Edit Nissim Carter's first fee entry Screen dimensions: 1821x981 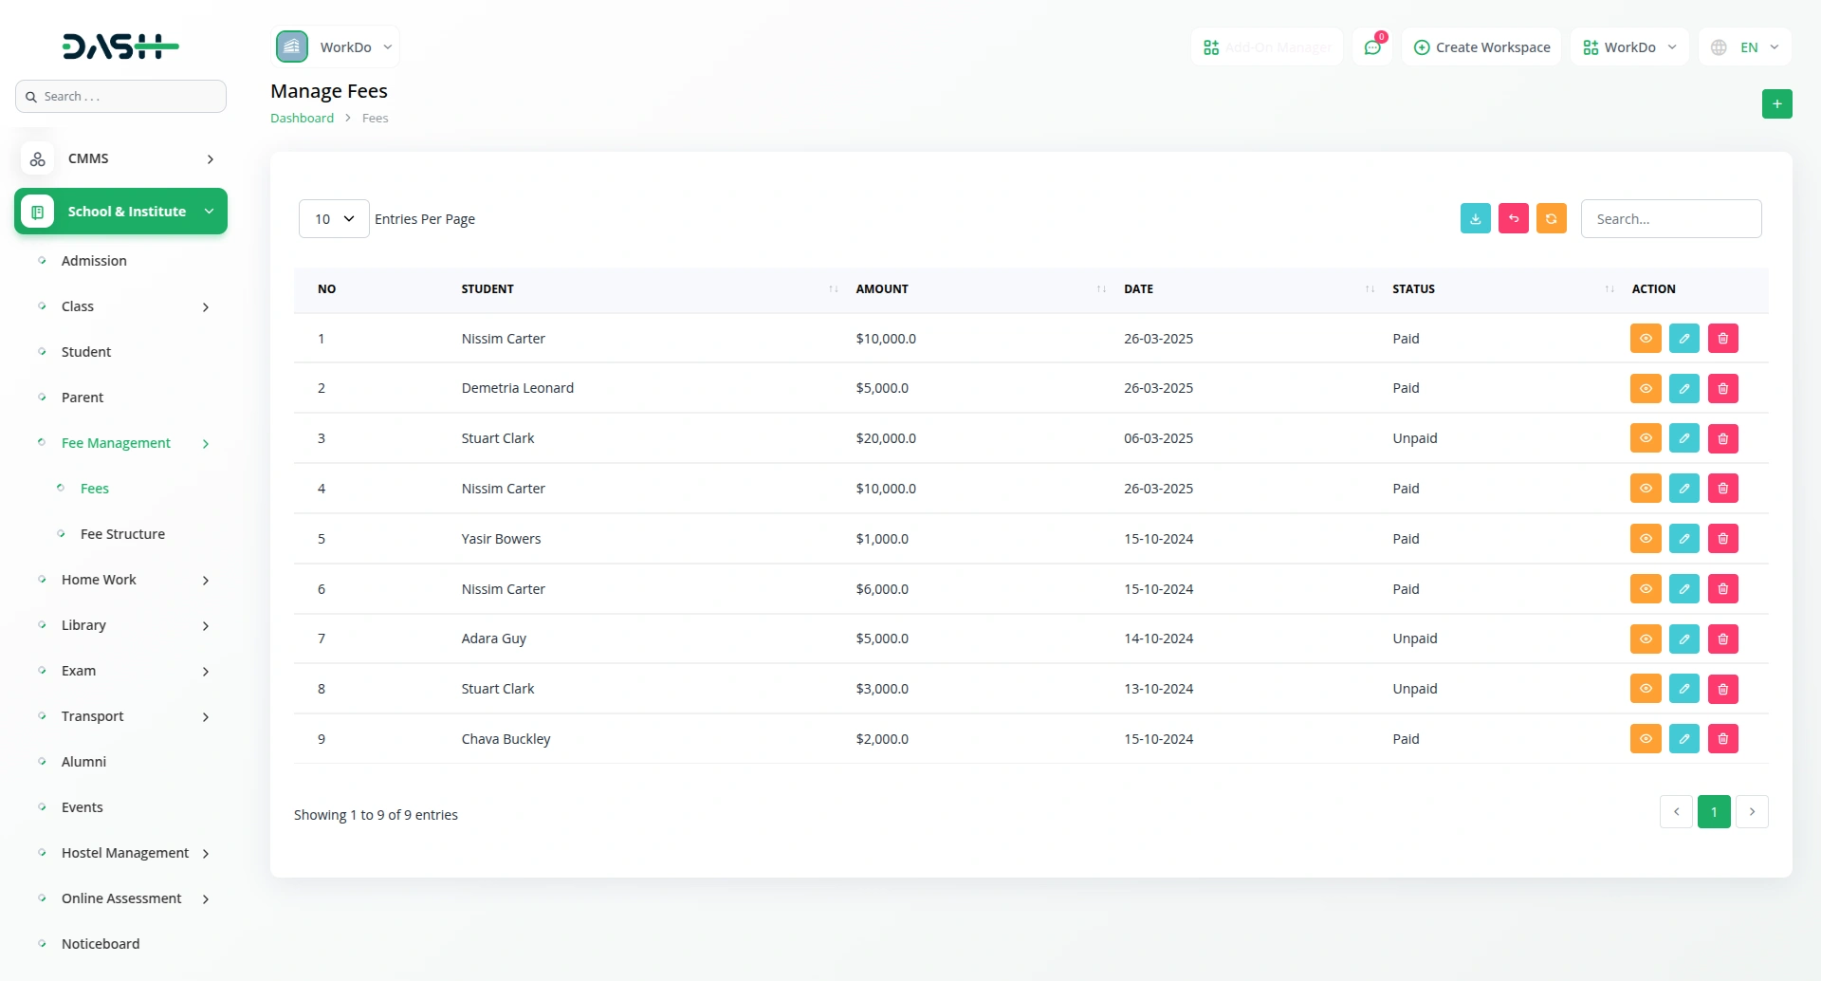pos(1683,339)
